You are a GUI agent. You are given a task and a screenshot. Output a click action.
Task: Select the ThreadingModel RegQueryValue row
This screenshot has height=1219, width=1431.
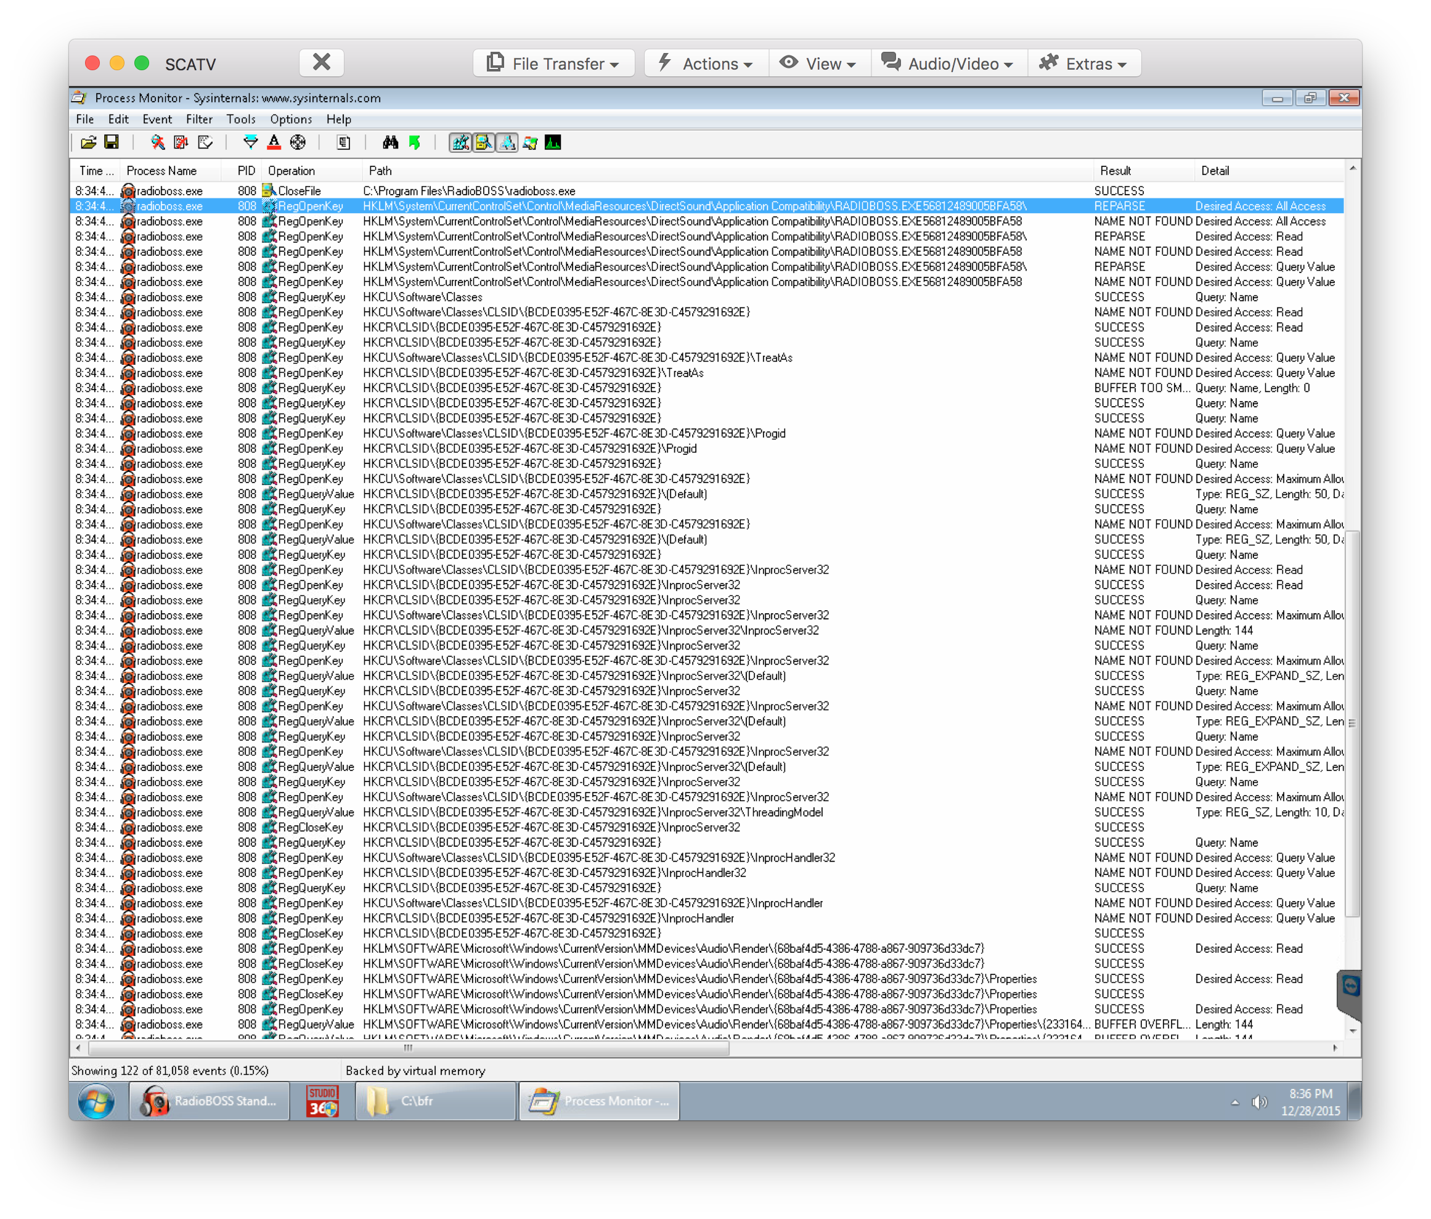point(707,812)
